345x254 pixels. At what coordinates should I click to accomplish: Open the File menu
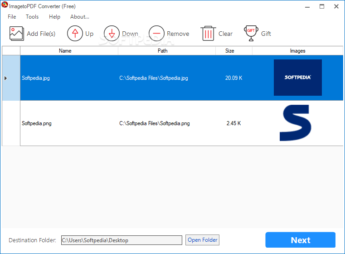click(12, 17)
